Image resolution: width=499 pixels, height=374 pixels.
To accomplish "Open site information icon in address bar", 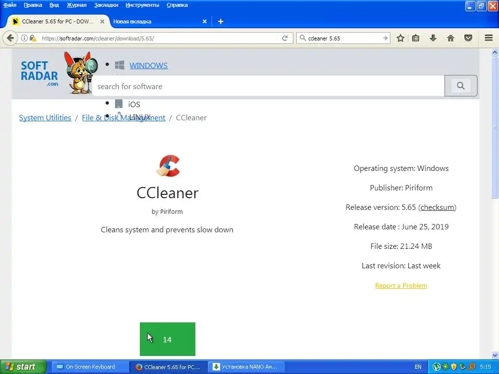I will (x=24, y=38).
